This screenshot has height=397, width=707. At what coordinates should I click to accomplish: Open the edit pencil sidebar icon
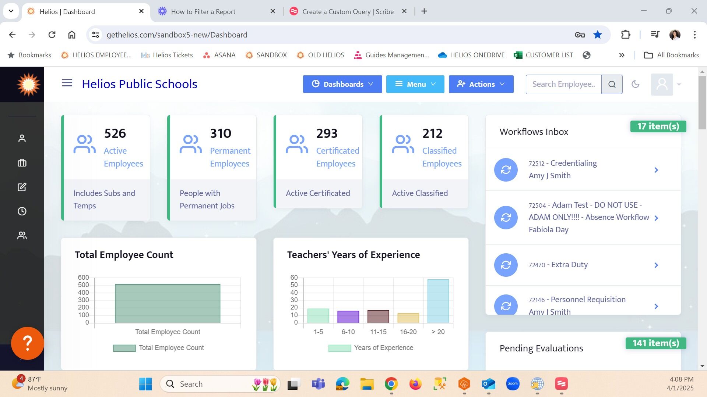tap(22, 187)
